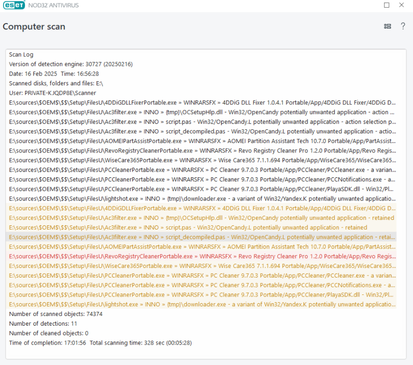Select the 'User: PRIVATE-KJQDP8E\Scanner' line
413x365 pixels.
[x=201, y=93]
